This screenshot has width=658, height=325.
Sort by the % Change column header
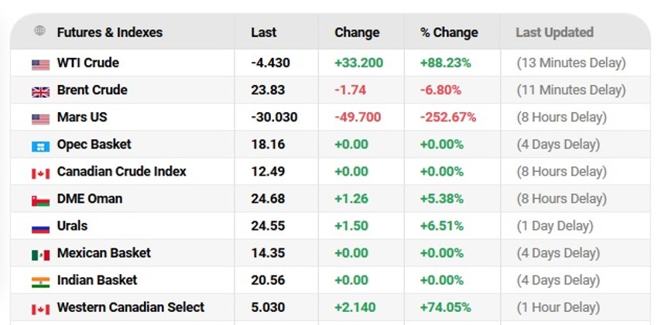[x=449, y=32]
